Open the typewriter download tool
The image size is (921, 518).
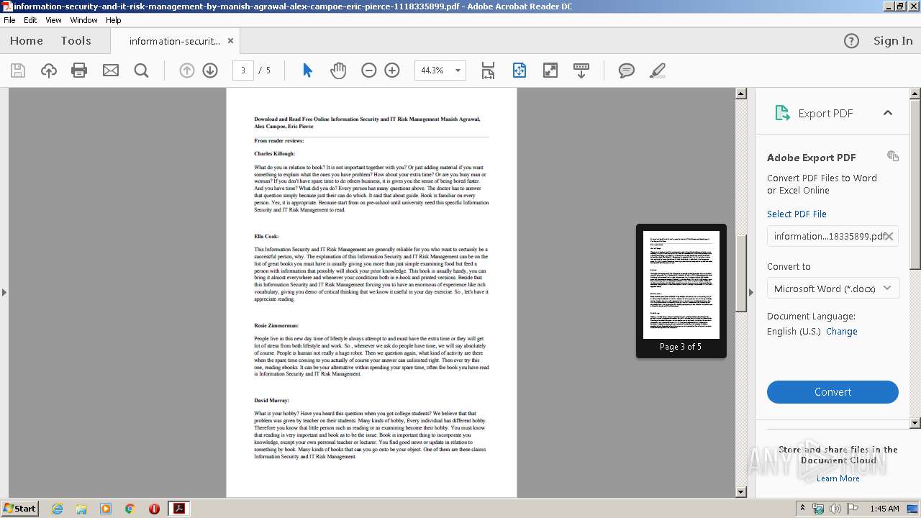click(x=581, y=71)
